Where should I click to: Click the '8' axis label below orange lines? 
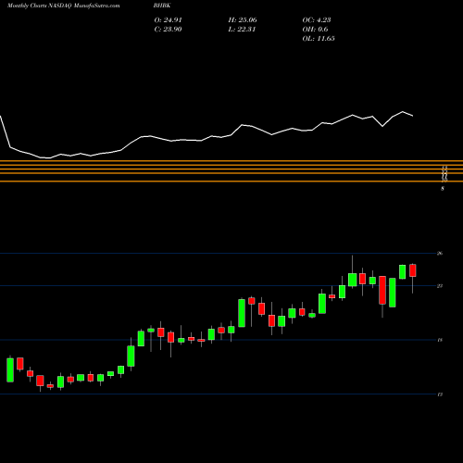[x=443, y=189]
